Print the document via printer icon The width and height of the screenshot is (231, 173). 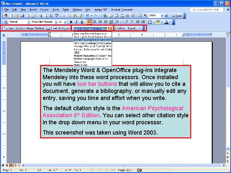click(40, 16)
